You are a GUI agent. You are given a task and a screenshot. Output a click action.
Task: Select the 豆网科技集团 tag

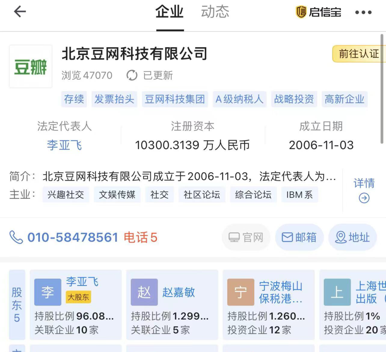click(x=175, y=99)
